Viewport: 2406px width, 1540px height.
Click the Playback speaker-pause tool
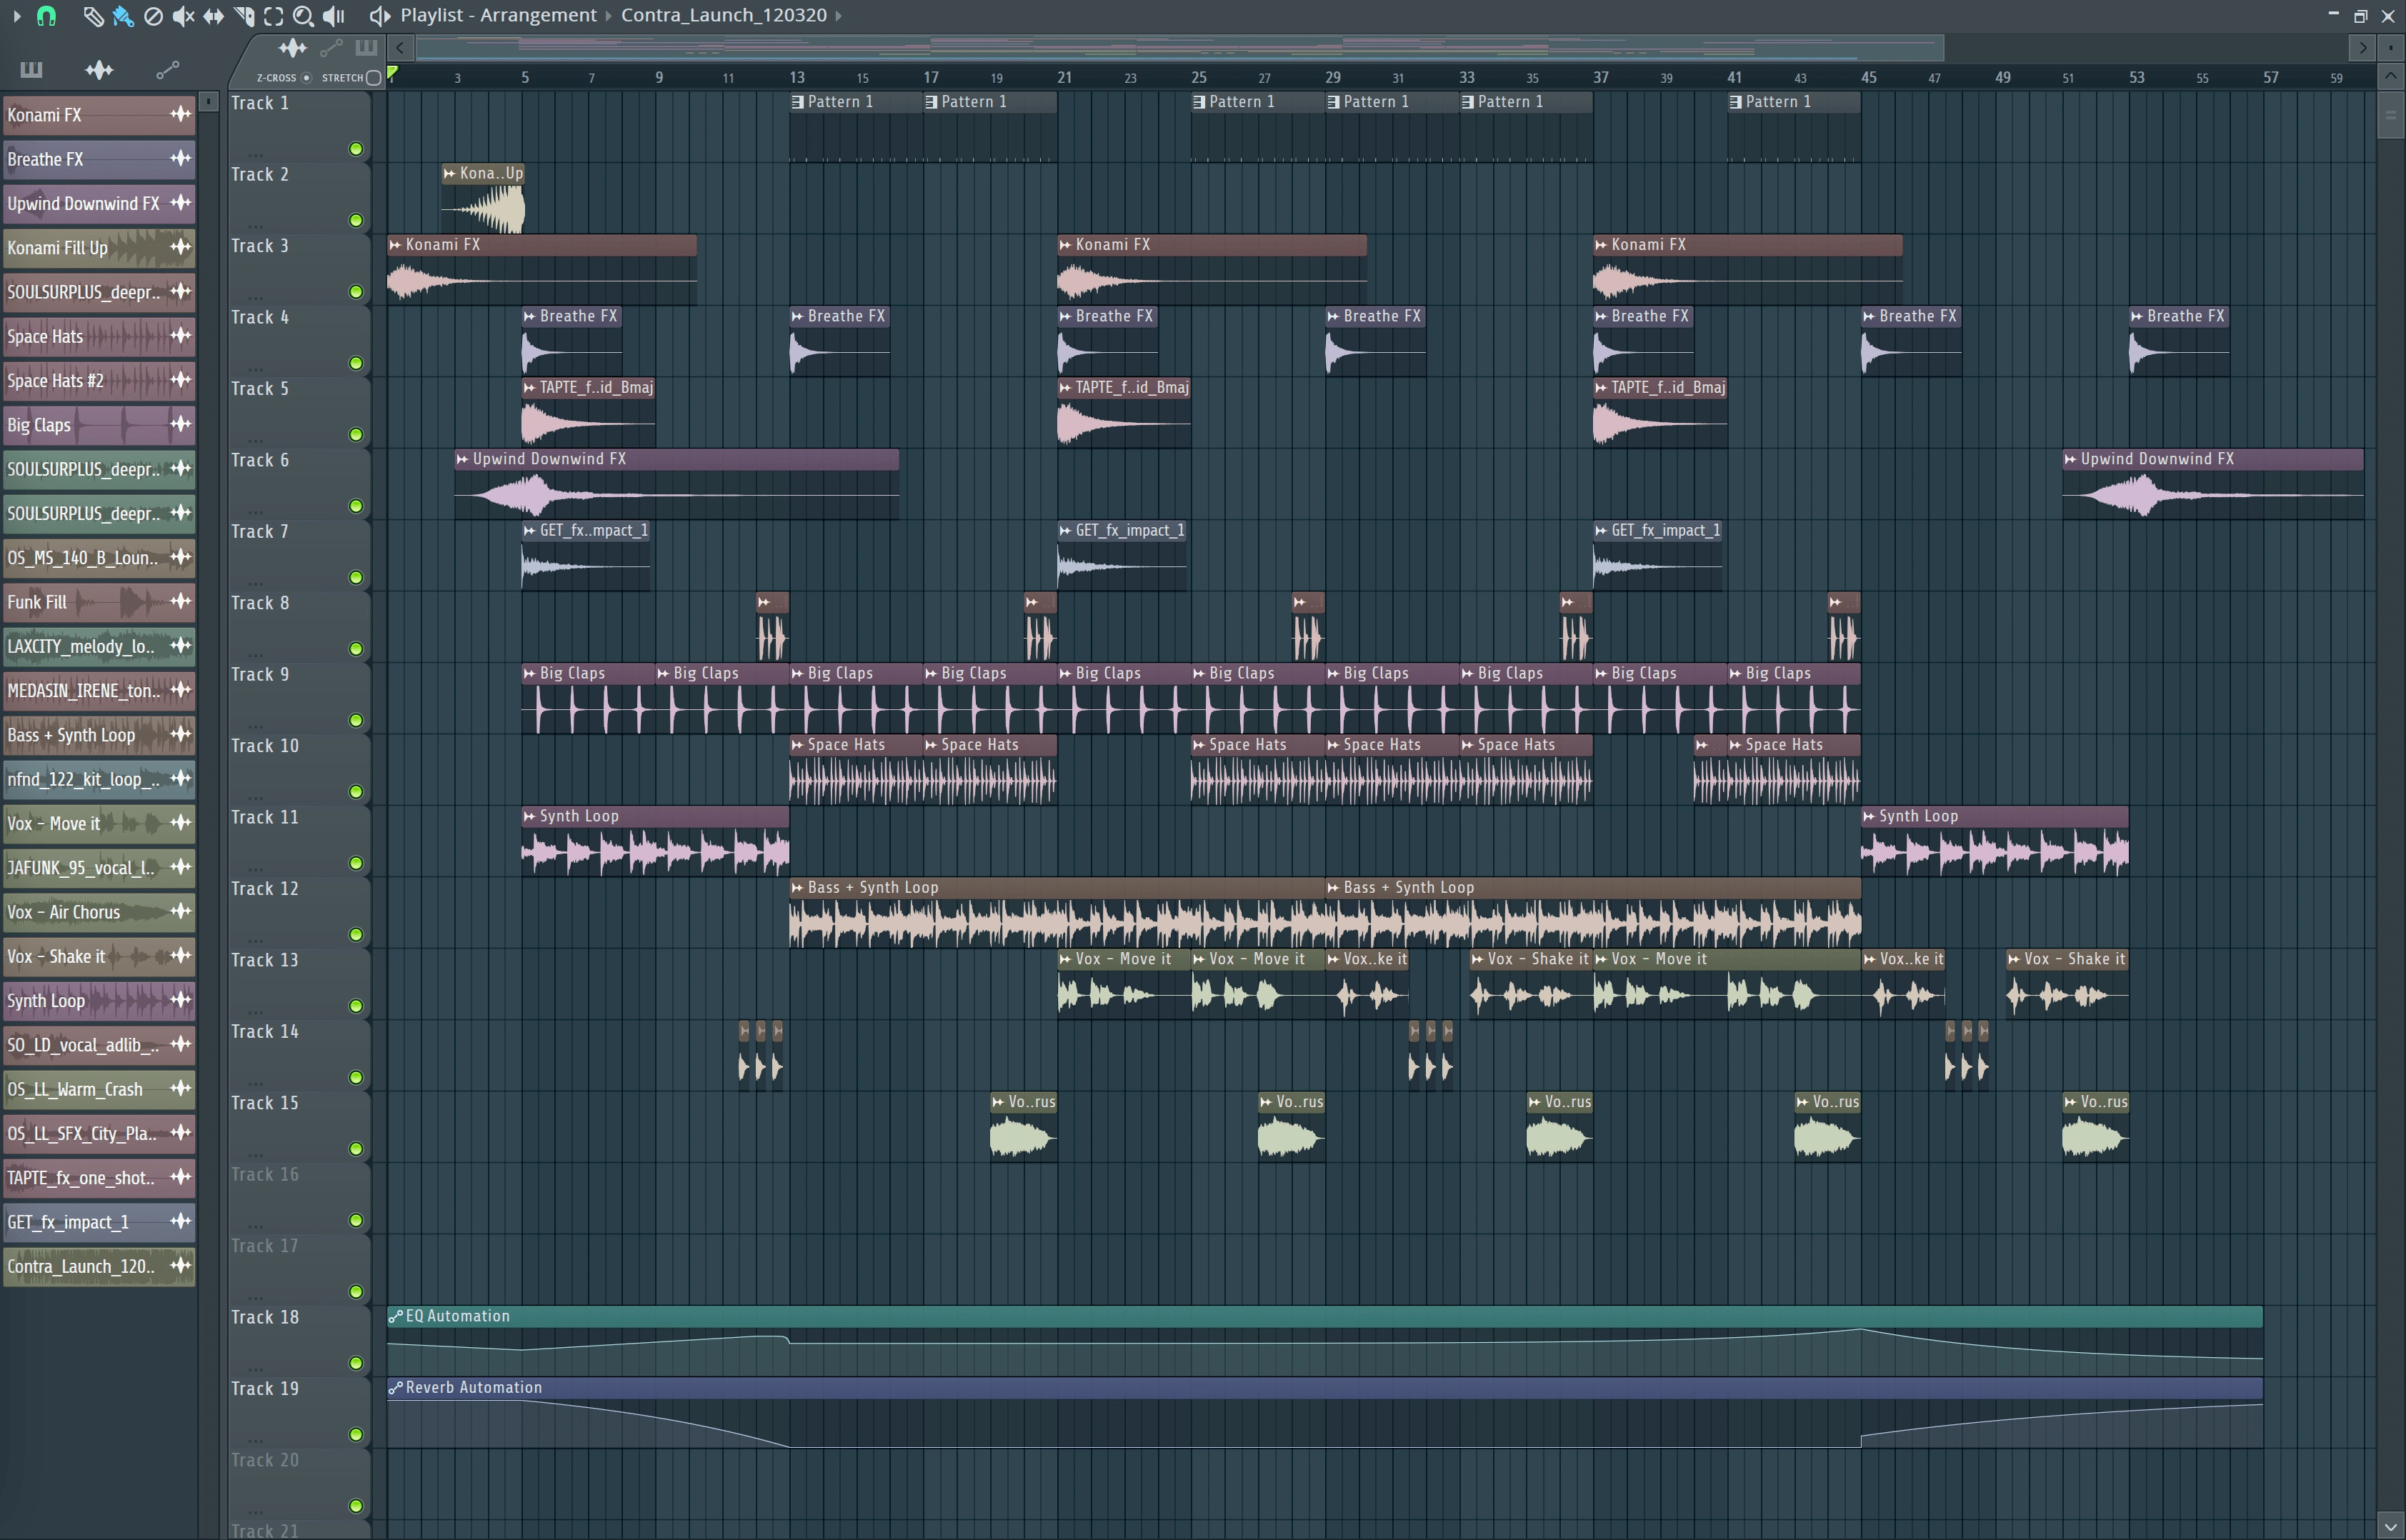(x=334, y=16)
